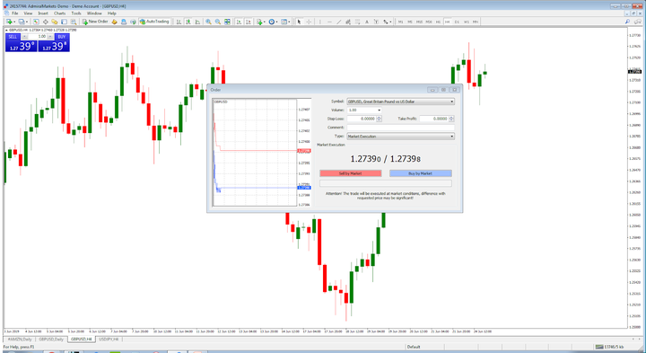Switch to M5 timeframe
The image size is (646, 353).
click(x=410, y=22)
